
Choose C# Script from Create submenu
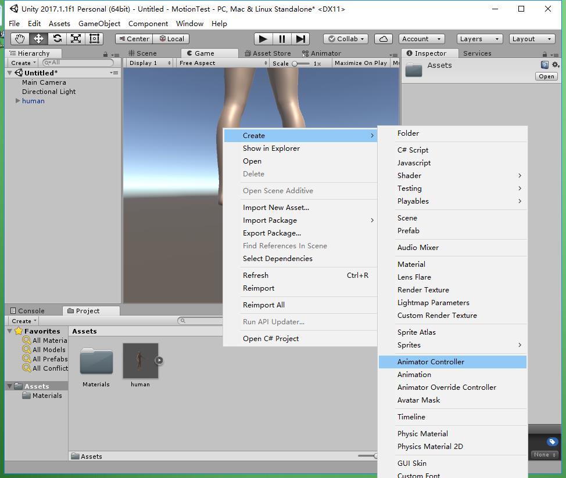[x=453, y=150]
